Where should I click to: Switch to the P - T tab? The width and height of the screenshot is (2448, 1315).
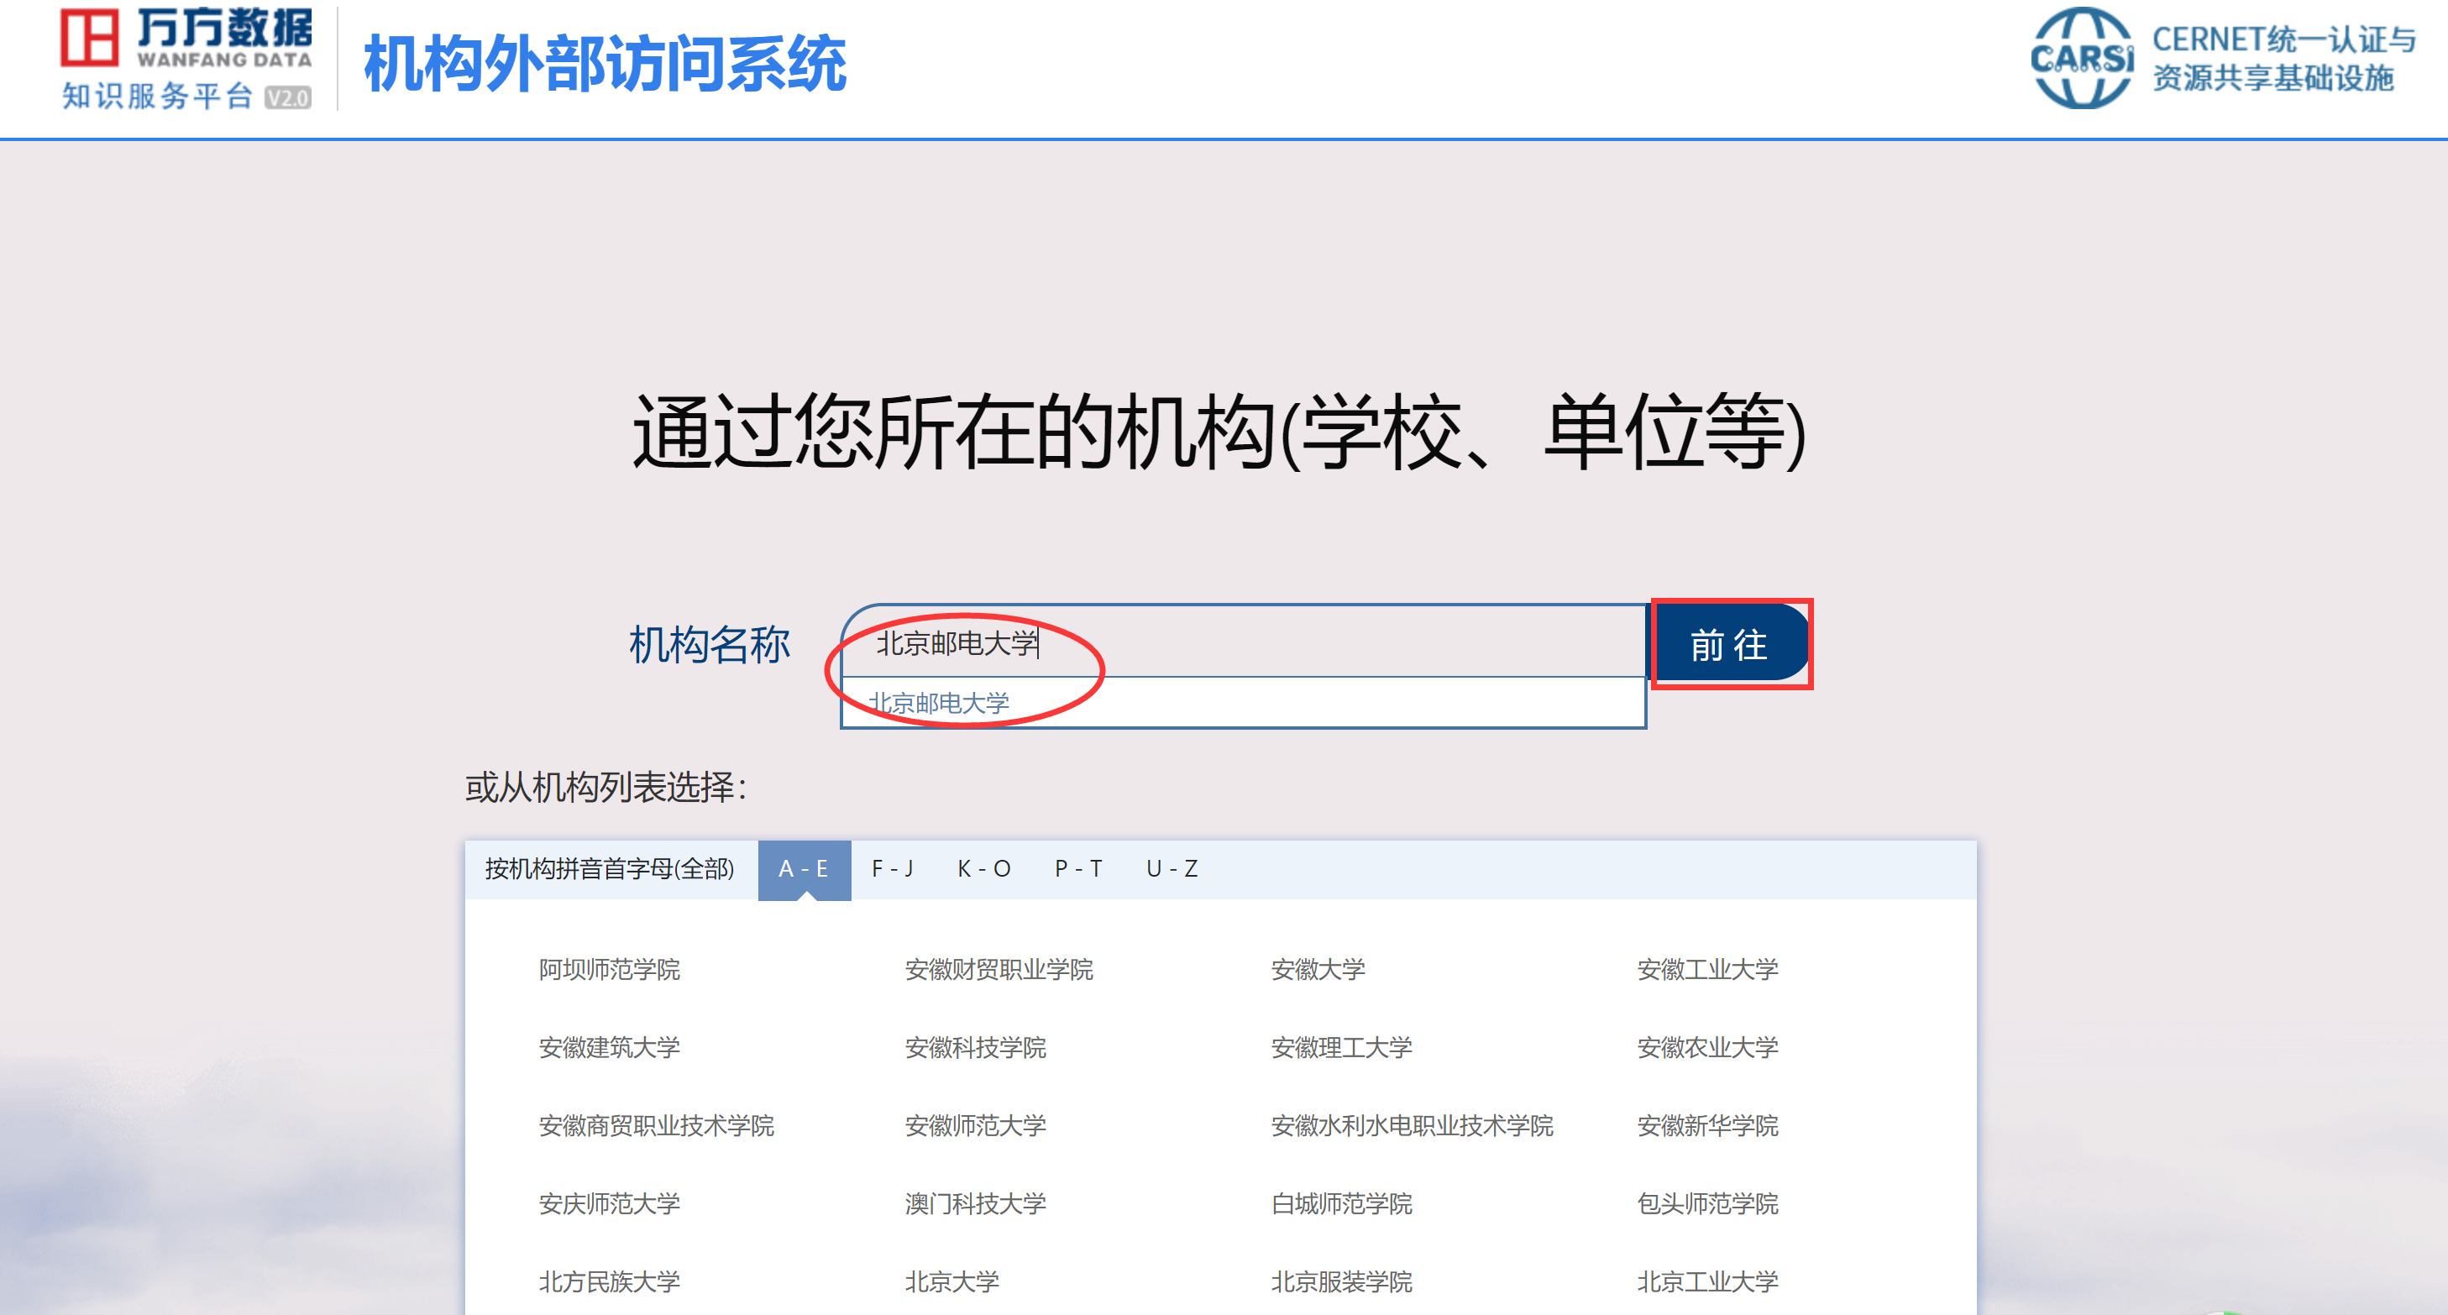(1077, 868)
